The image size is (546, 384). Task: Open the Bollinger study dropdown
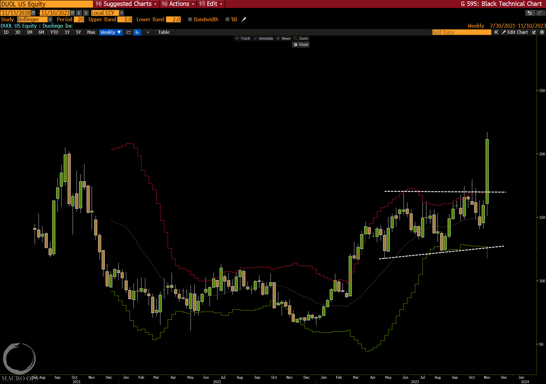pos(50,19)
